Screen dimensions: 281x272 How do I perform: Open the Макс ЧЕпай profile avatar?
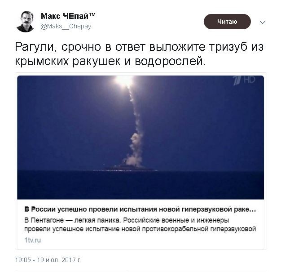click(26, 22)
